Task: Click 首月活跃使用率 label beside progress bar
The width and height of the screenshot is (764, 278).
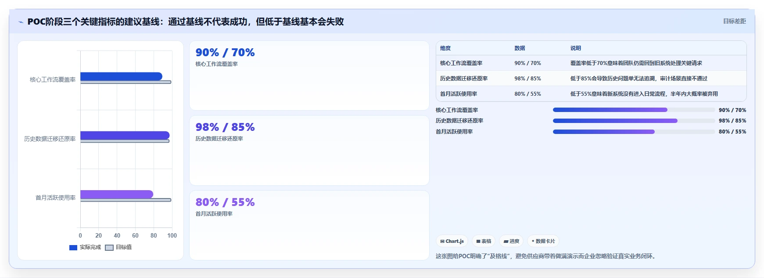Action: pos(454,132)
